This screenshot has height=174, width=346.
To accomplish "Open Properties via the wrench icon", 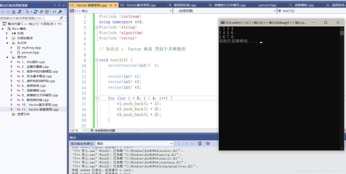I will point(60,12).
